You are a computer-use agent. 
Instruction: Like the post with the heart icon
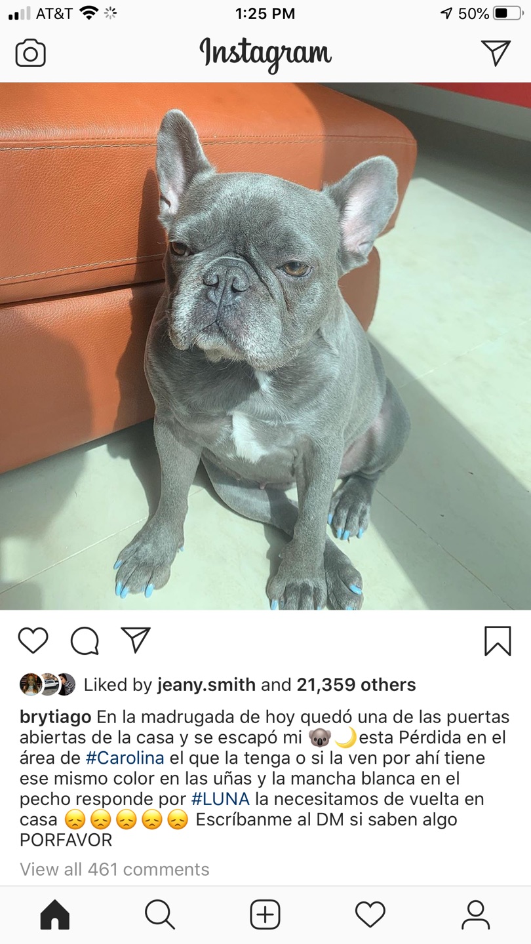click(33, 640)
